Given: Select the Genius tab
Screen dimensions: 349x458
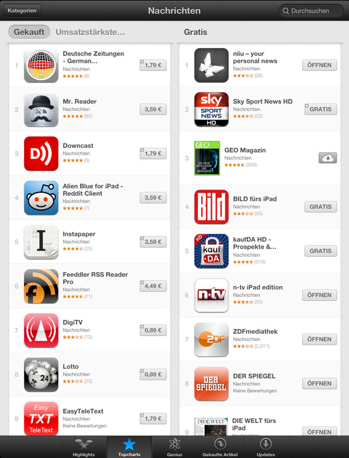Looking at the screenshot, I should pyautogui.click(x=175, y=447).
